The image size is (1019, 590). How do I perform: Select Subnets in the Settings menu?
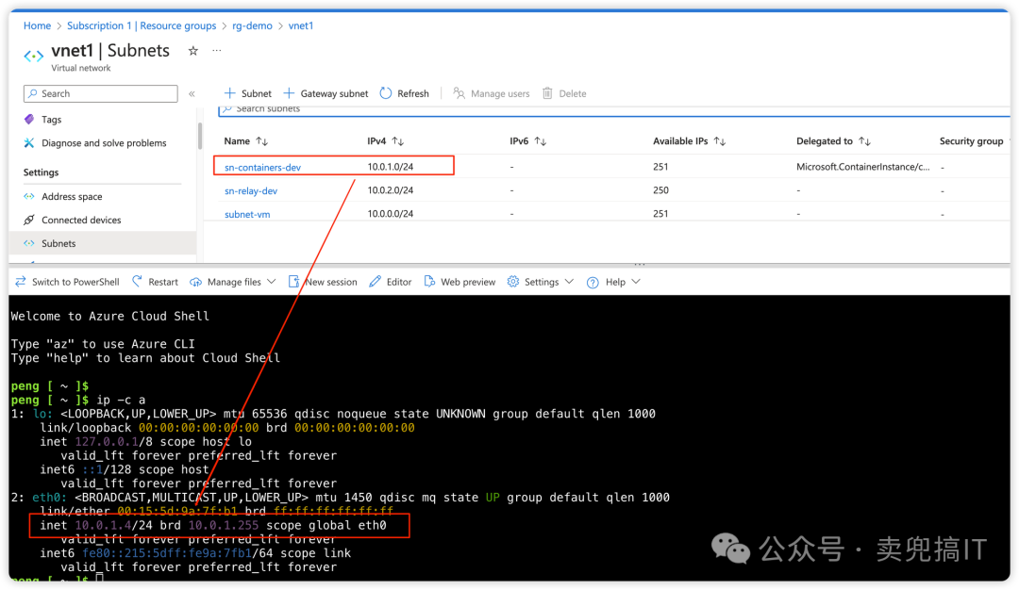click(103, 243)
